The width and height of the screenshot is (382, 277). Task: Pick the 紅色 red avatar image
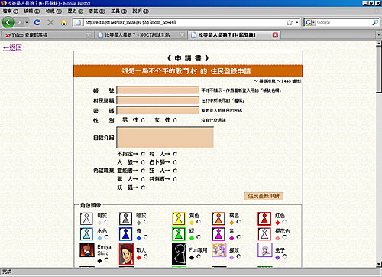pos(264,219)
